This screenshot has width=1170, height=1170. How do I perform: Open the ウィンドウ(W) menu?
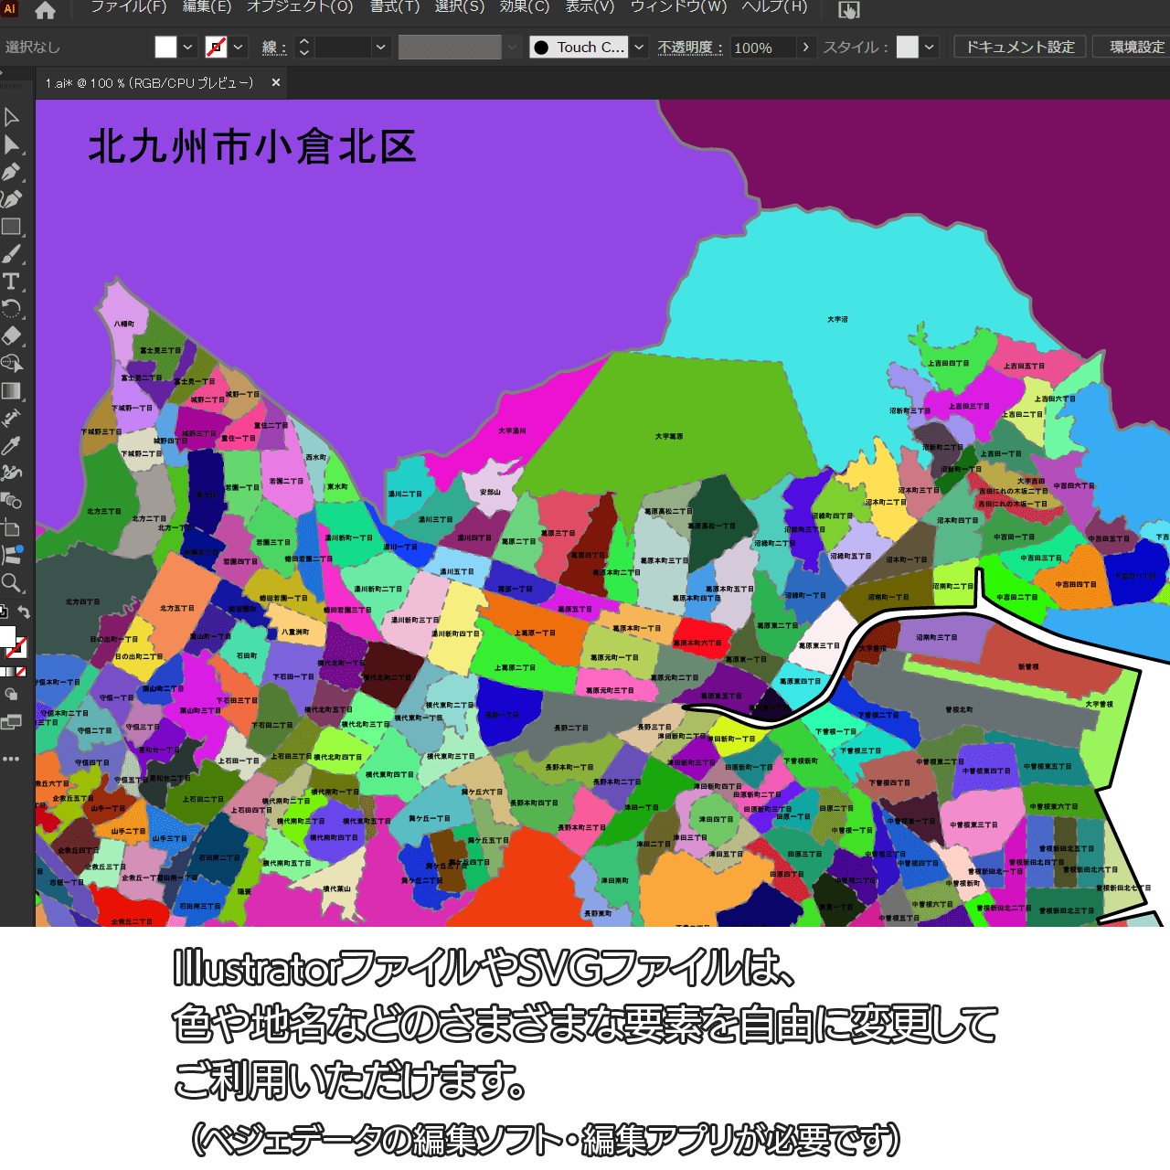678,7
